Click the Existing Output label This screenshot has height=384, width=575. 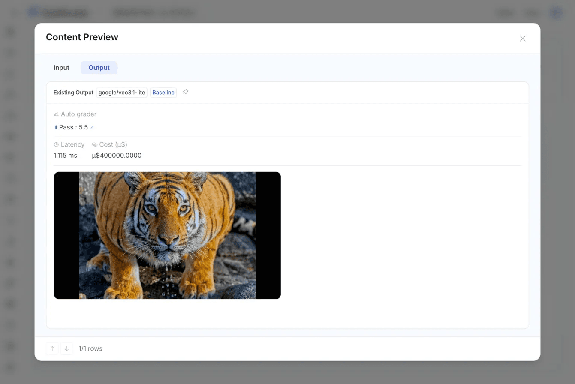coord(73,93)
